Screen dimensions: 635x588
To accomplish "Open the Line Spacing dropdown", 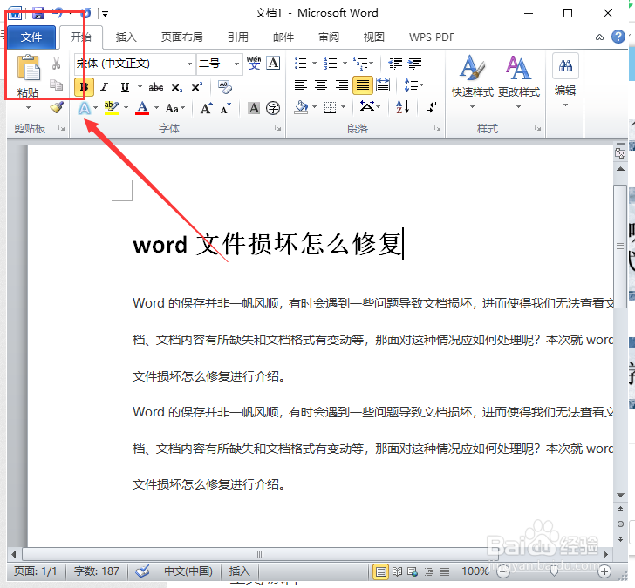I will click(x=413, y=85).
